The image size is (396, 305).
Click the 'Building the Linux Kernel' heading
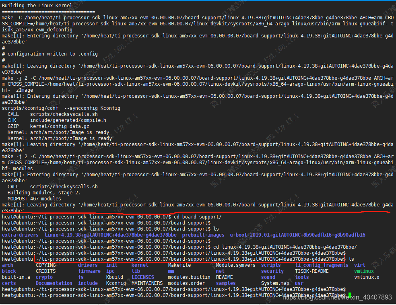pos(37,6)
